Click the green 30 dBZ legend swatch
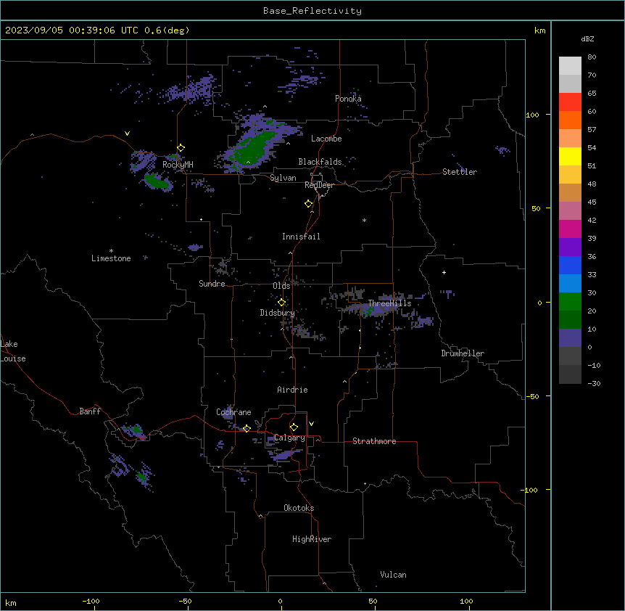 pos(570,302)
